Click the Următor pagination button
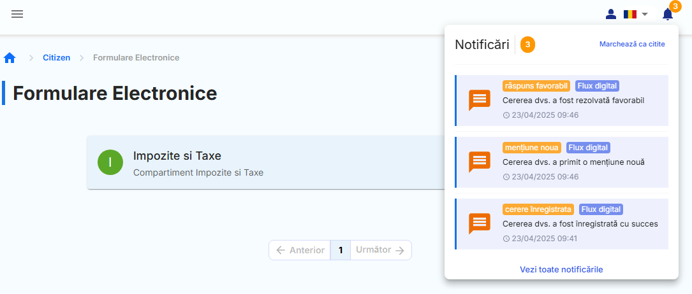The image size is (692, 294). tap(380, 250)
